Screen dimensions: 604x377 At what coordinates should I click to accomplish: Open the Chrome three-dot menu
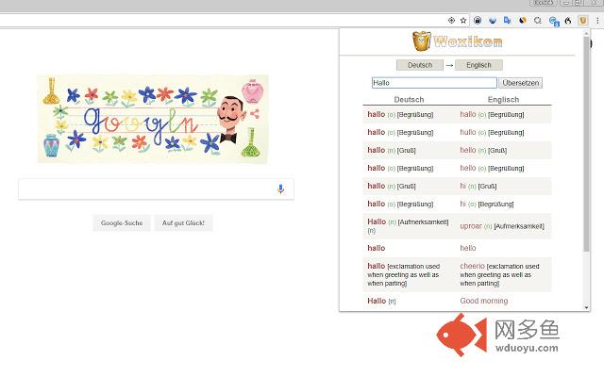point(597,20)
